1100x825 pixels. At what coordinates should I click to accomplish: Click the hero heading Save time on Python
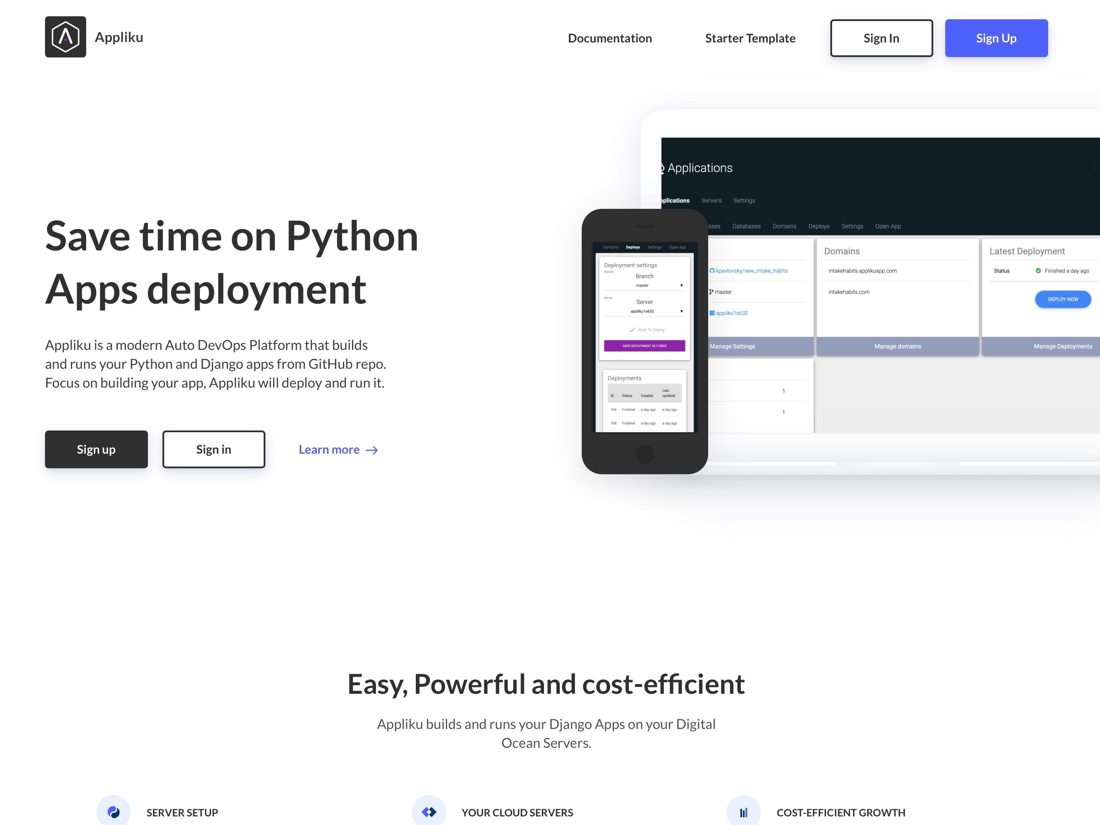coord(231,262)
